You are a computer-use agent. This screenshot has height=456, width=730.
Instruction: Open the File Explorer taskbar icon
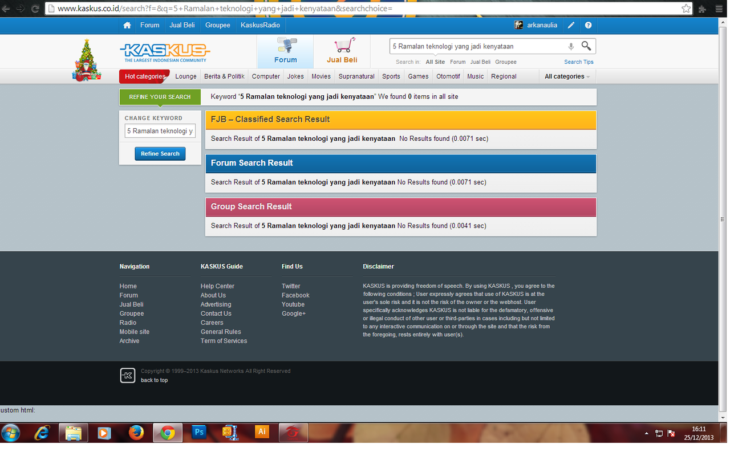pyautogui.click(x=74, y=433)
